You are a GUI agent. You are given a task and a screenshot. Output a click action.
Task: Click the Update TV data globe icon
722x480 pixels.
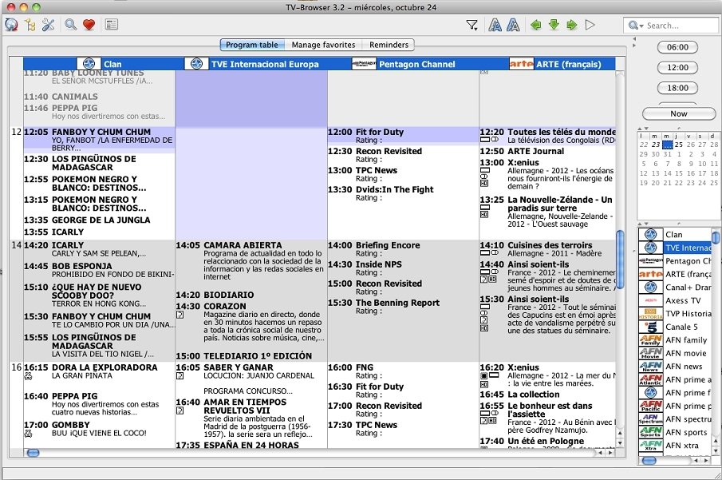point(11,25)
